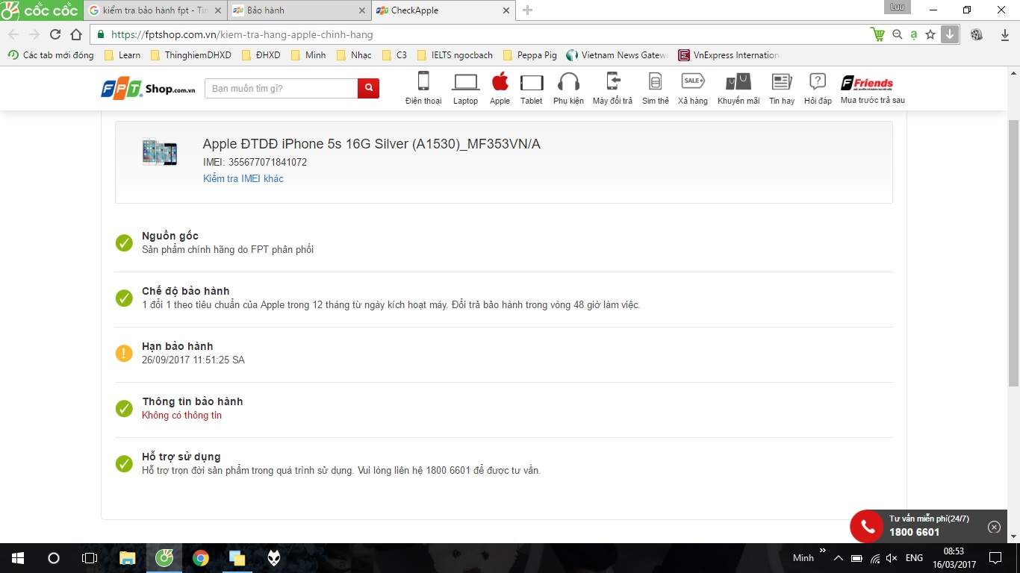
Task: Switch to the Bảo hành tab
Action: coord(299,10)
